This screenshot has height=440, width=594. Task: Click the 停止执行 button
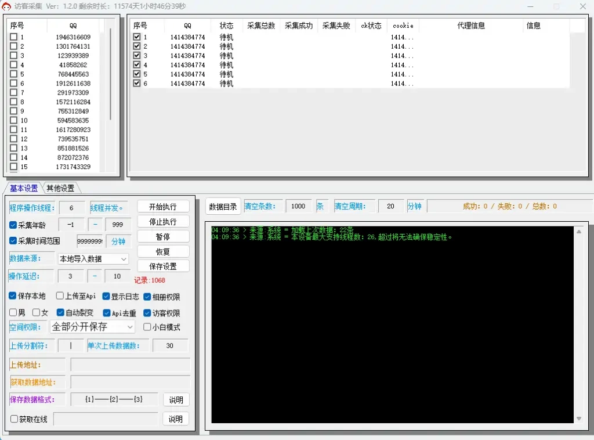point(163,222)
